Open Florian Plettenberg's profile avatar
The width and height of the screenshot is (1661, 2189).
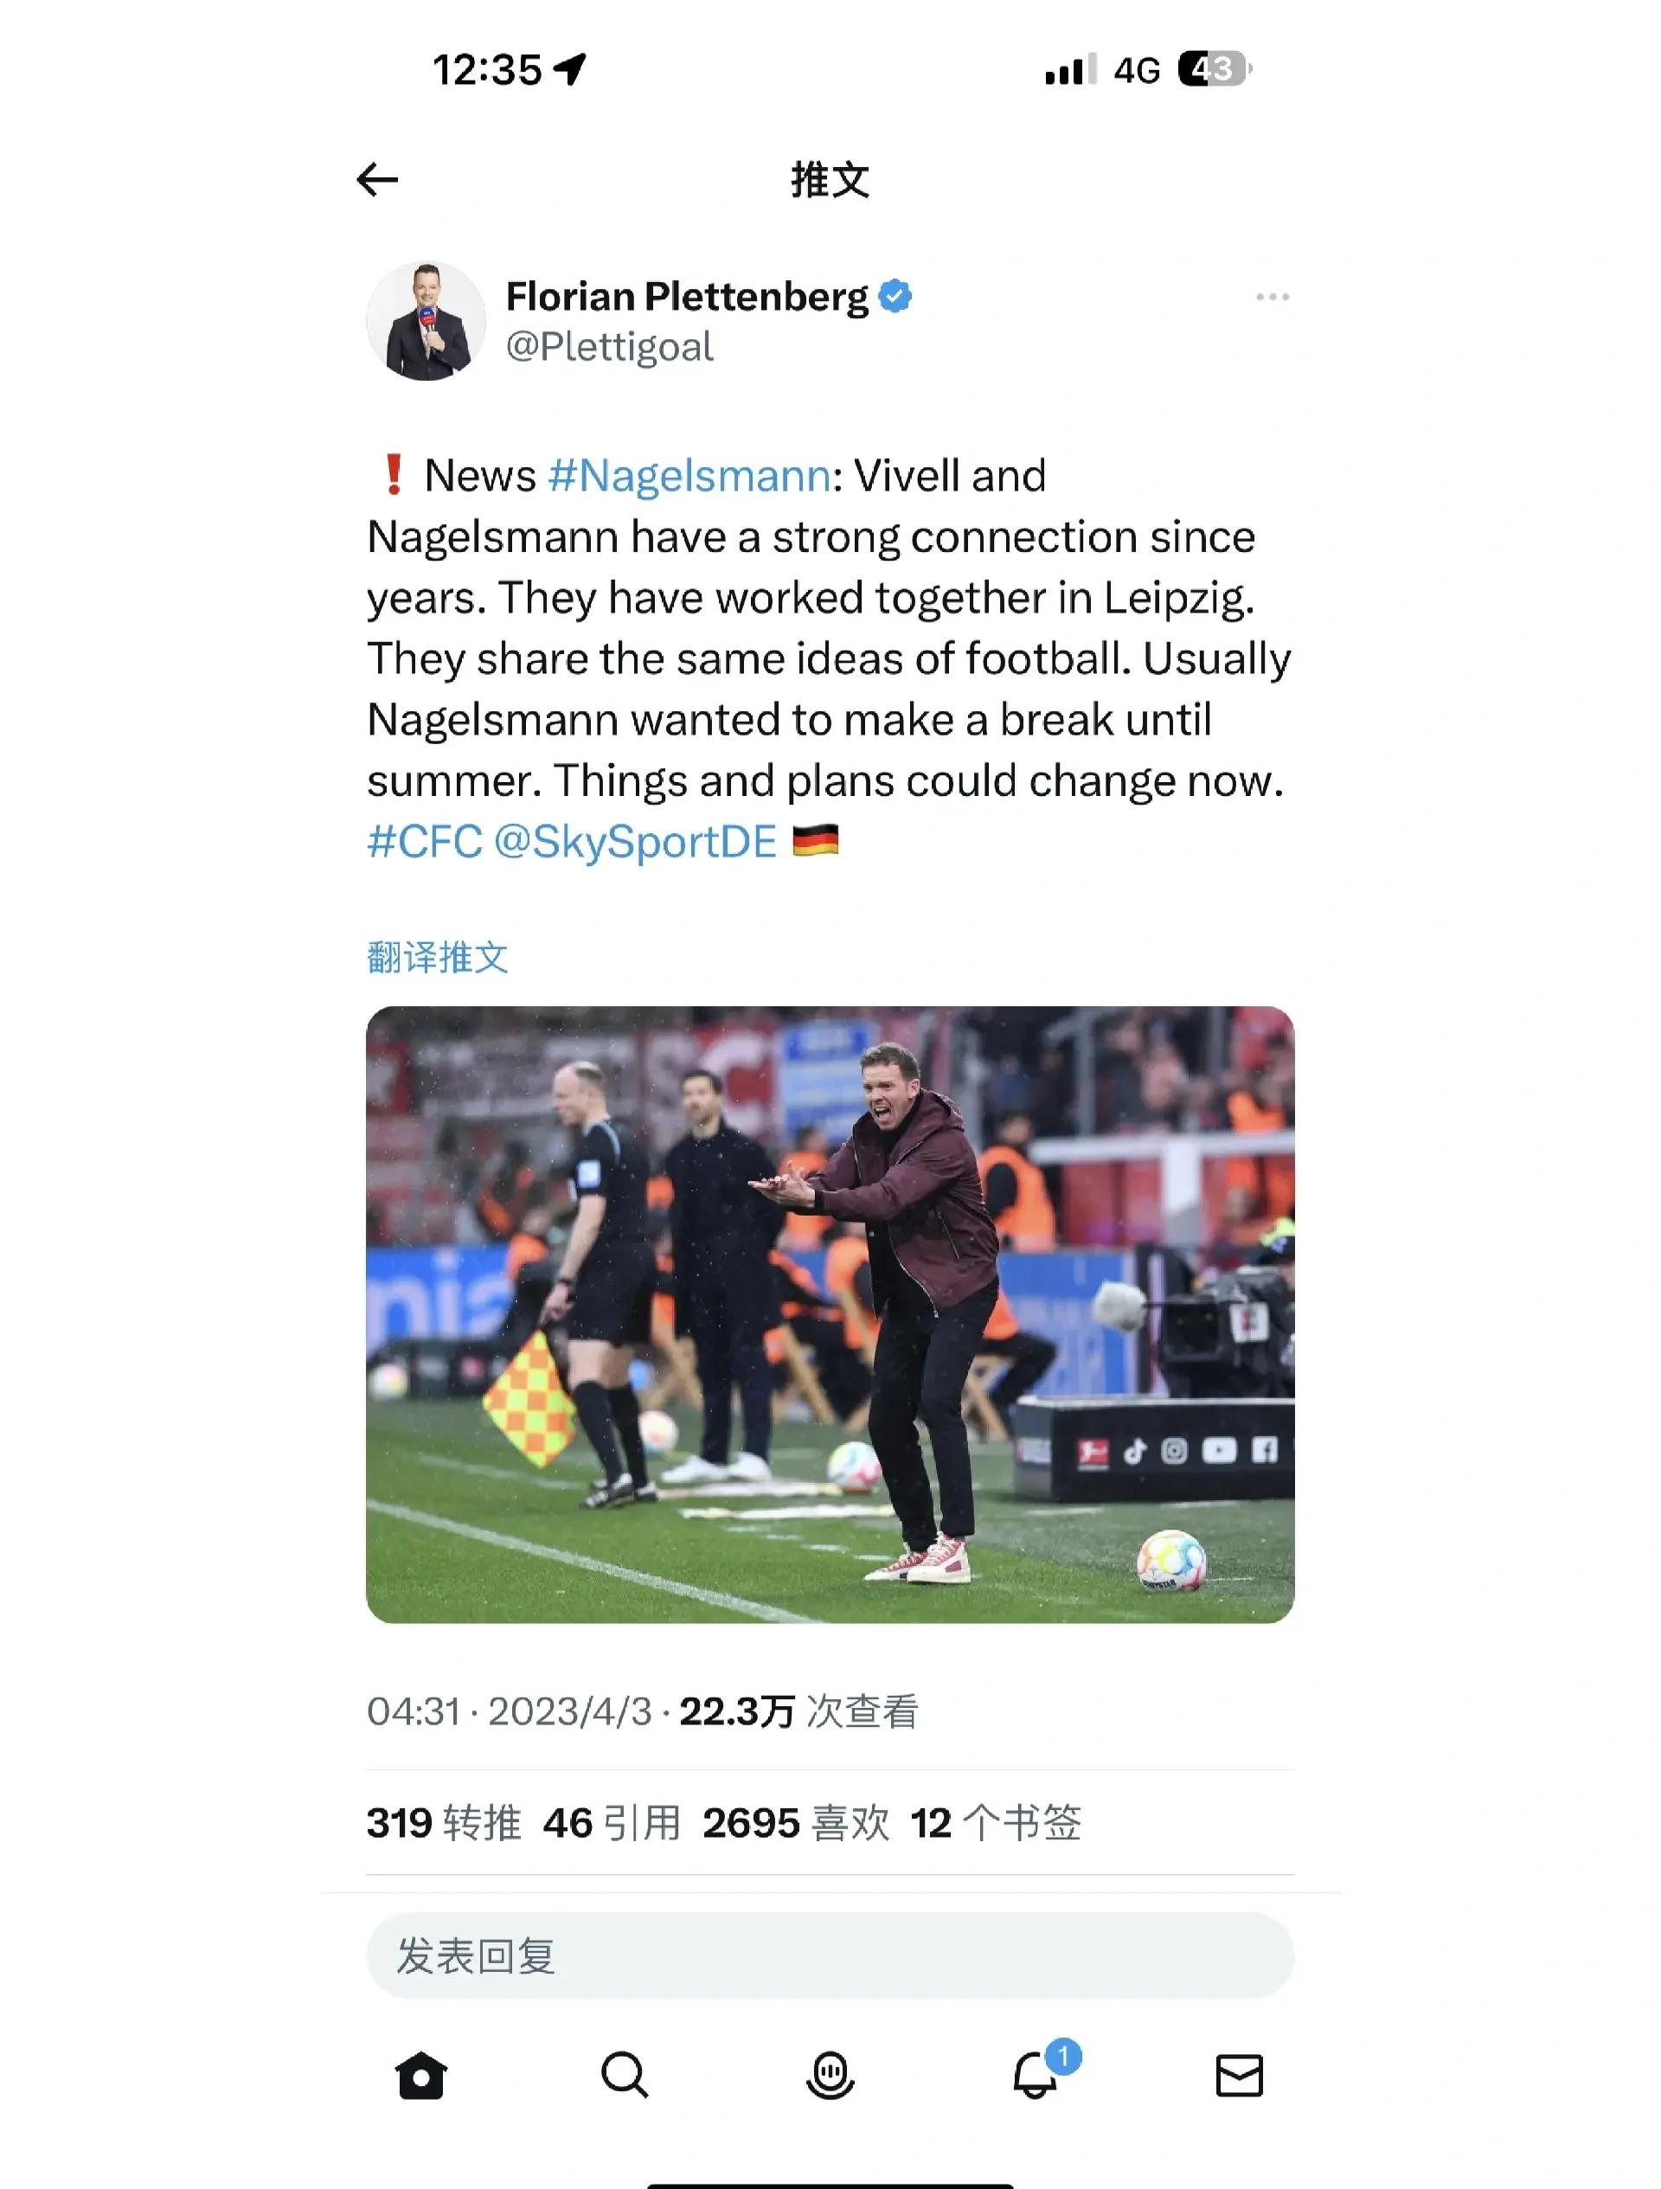426,321
